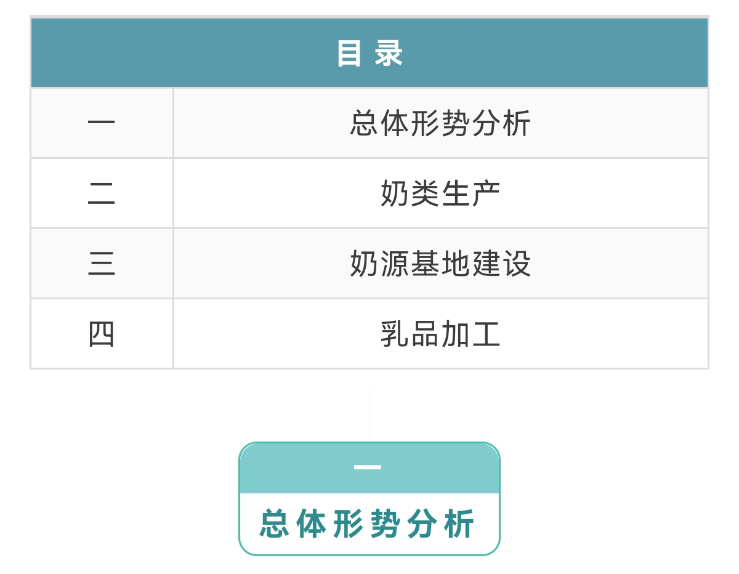739x574 pixels.
Task: Click the 目录 header title
Action: [369, 54]
